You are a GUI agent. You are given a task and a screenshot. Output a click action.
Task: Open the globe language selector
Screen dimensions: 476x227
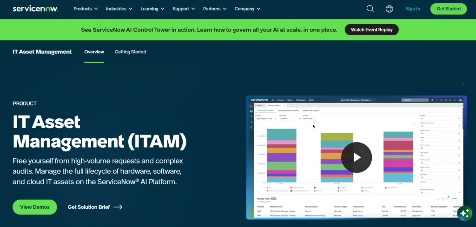[x=389, y=9]
